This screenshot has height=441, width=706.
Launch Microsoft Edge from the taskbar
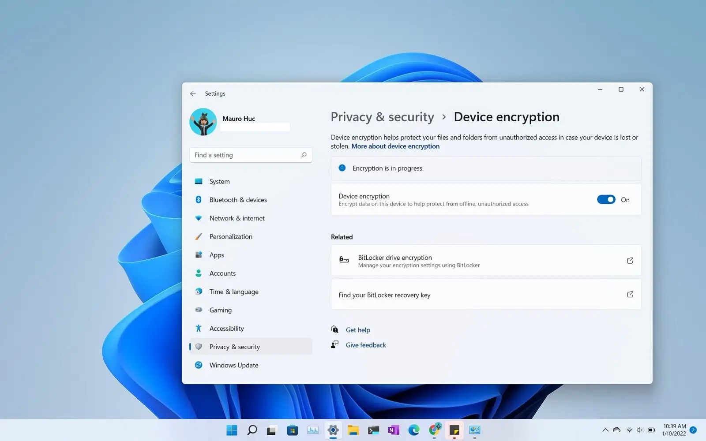[x=414, y=430]
